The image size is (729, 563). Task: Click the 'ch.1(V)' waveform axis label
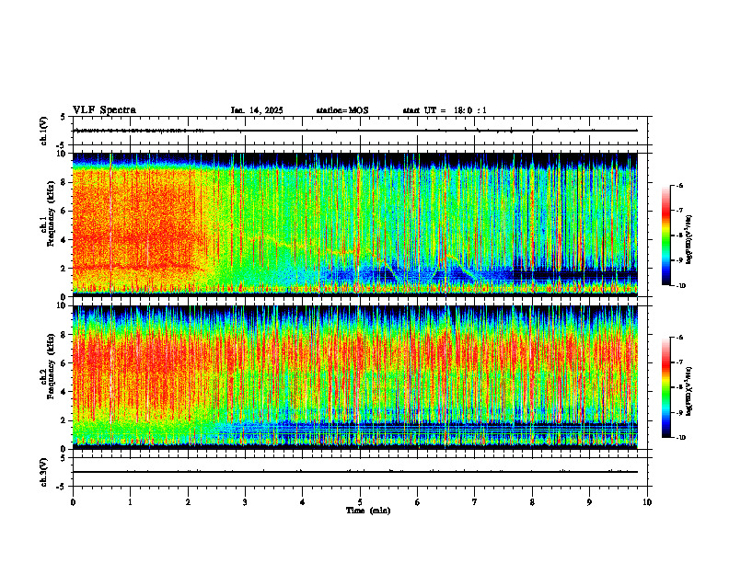(x=43, y=131)
